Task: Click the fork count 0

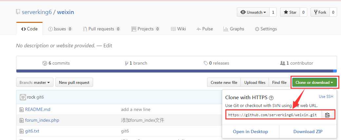Action: 333,12
